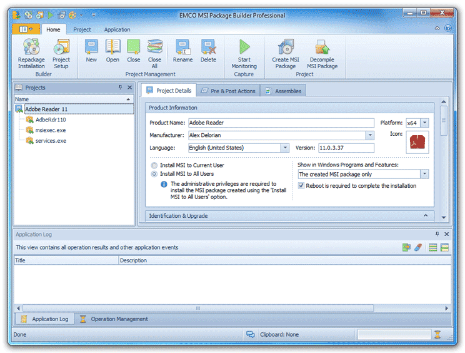Sort projects by the Name column header
The image size is (465, 353).
coord(74,99)
